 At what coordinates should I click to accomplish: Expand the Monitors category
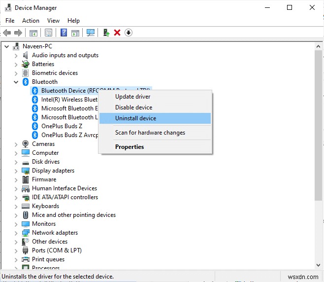tap(16, 224)
